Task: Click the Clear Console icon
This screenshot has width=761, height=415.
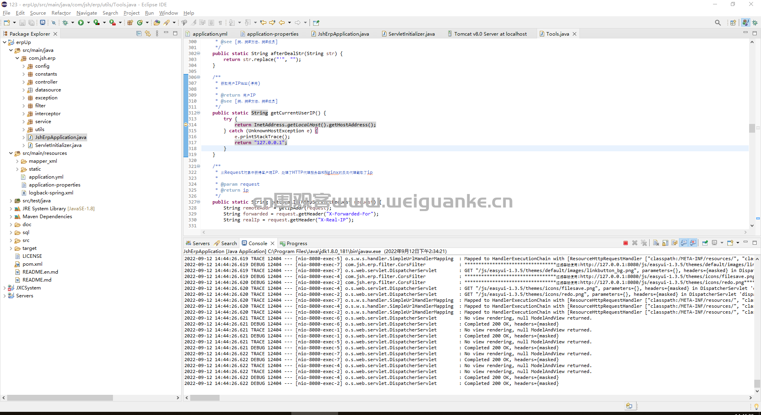Action: click(x=656, y=243)
